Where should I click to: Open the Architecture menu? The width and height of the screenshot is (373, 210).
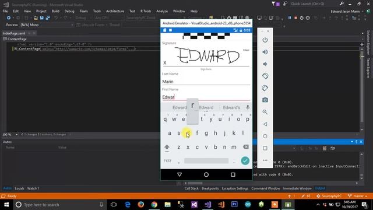click(115, 11)
